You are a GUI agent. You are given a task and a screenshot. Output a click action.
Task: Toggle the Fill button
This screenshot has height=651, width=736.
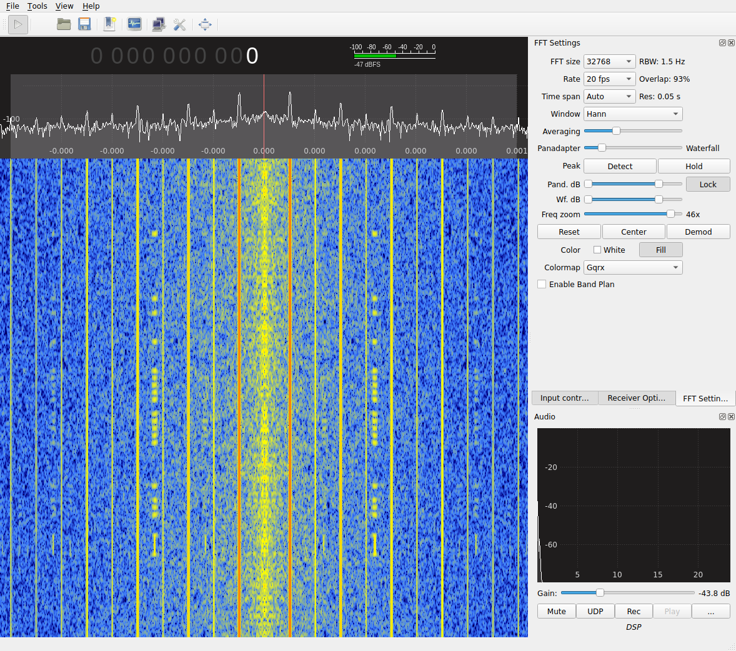click(x=660, y=250)
